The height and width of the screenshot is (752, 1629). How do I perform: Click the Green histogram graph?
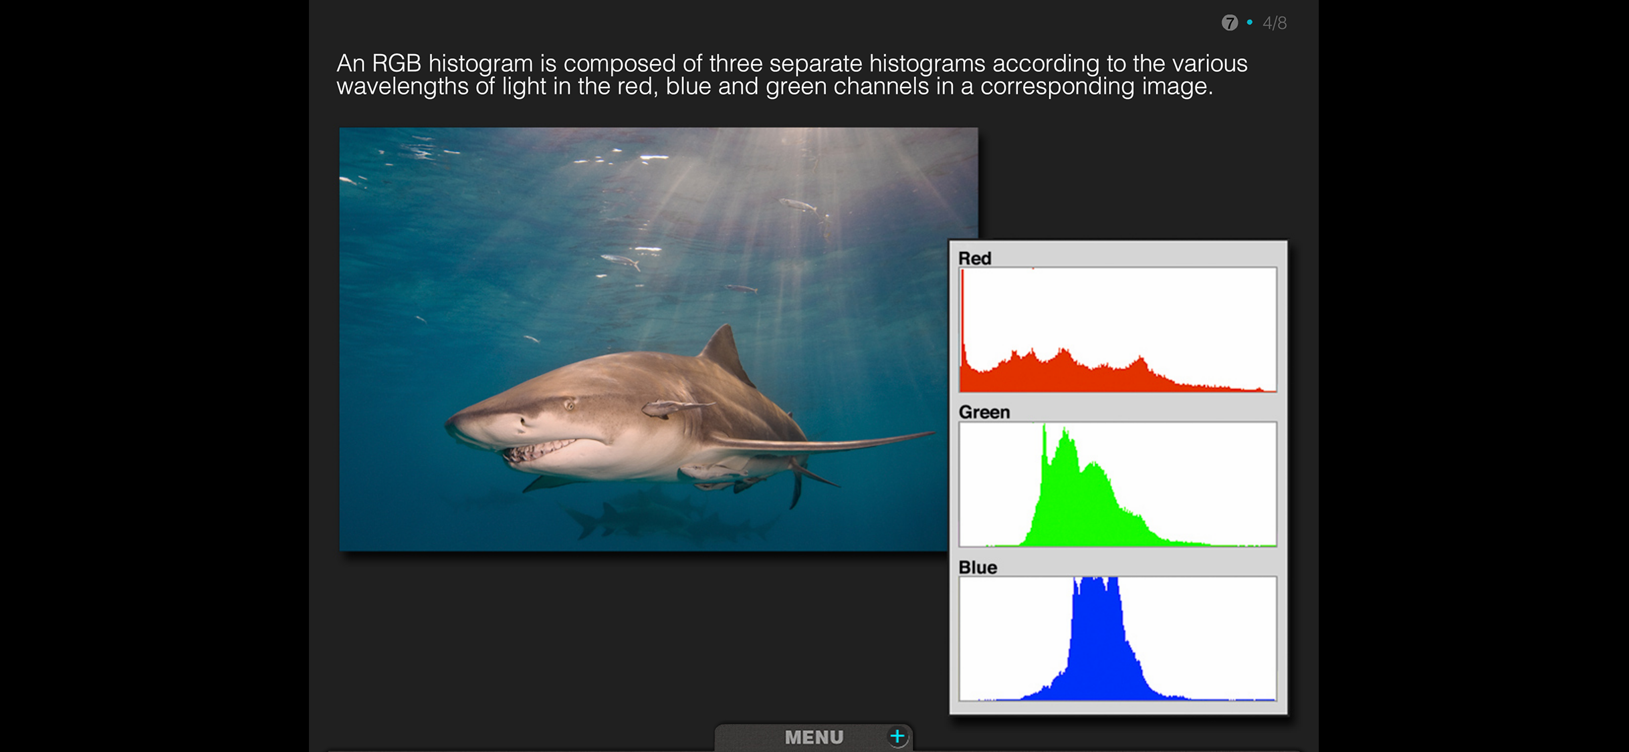(x=1117, y=484)
